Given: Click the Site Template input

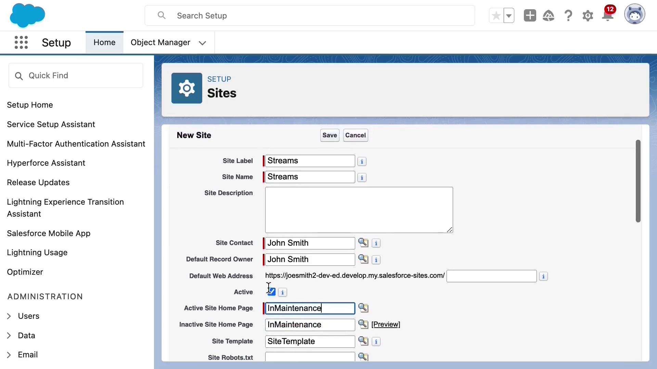Looking at the screenshot, I should [x=310, y=342].
